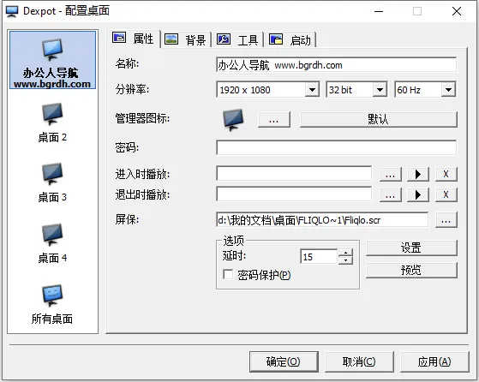
Task: Switch to the 工具 tab
Action: point(237,39)
